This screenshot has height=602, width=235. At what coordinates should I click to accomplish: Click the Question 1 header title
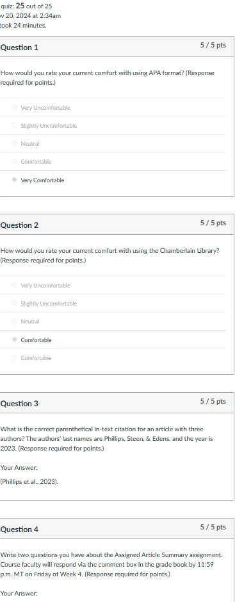pyautogui.click(x=19, y=47)
